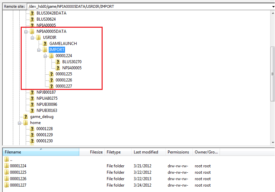Click the parent directory (..) folder icon

coord(6,159)
